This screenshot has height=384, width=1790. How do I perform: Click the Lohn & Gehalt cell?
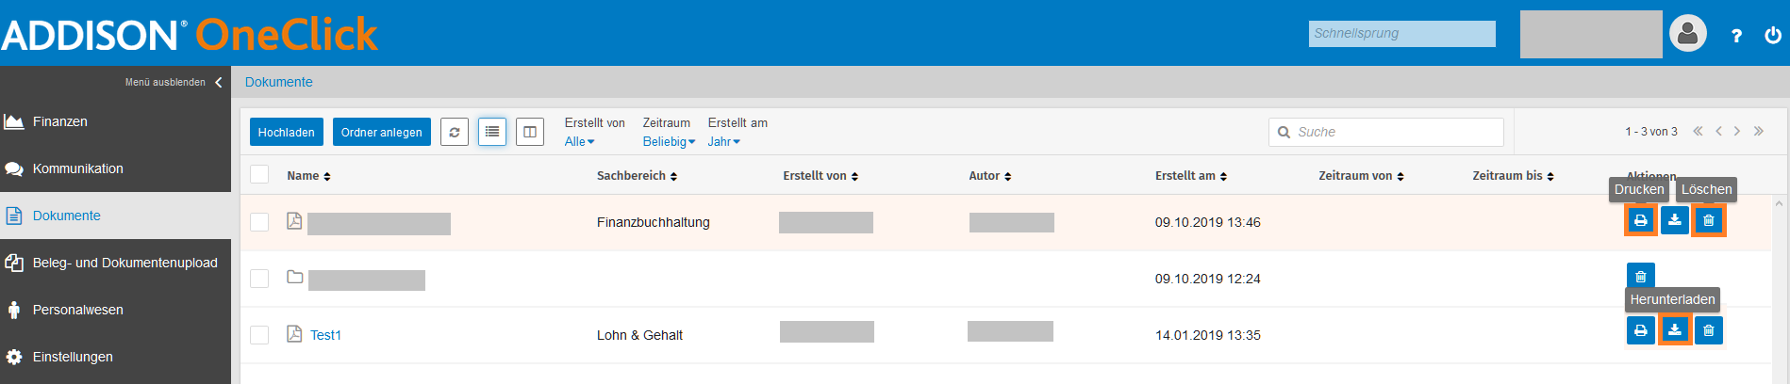pos(639,335)
